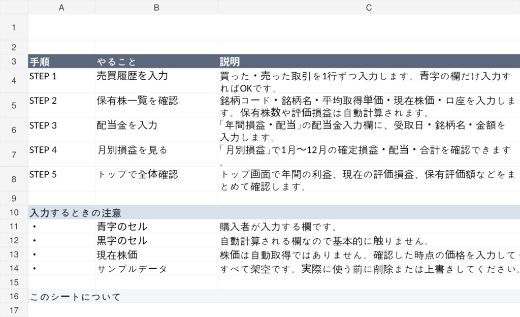
Task: Select the STEP 5 cell
Action: [61, 179]
